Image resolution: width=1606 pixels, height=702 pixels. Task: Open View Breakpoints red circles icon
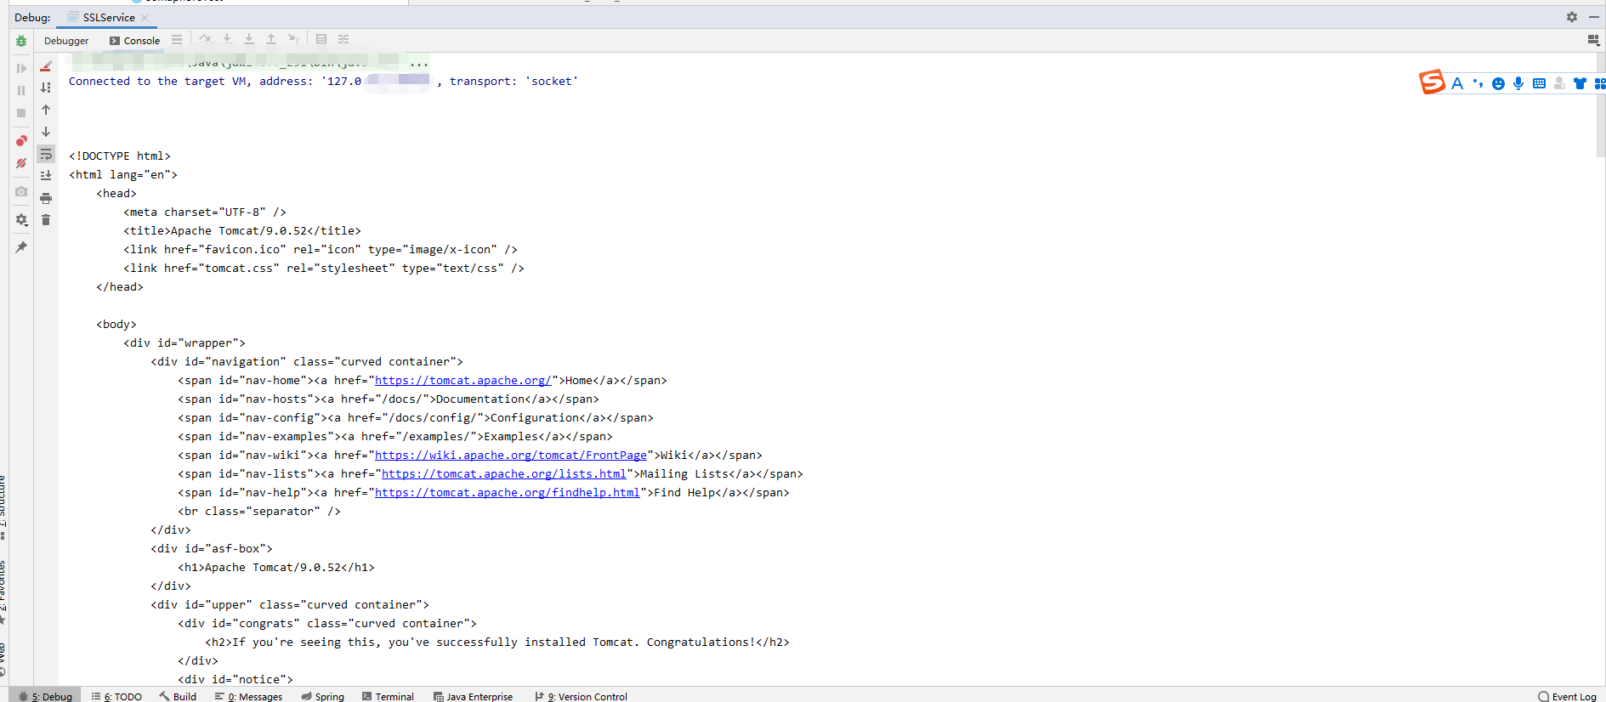pyautogui.click(x=21, y=141)
